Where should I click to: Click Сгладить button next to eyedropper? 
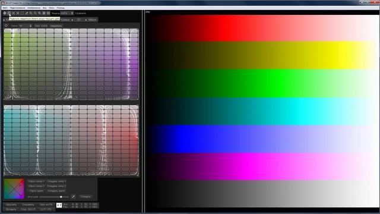click(85, 197)
